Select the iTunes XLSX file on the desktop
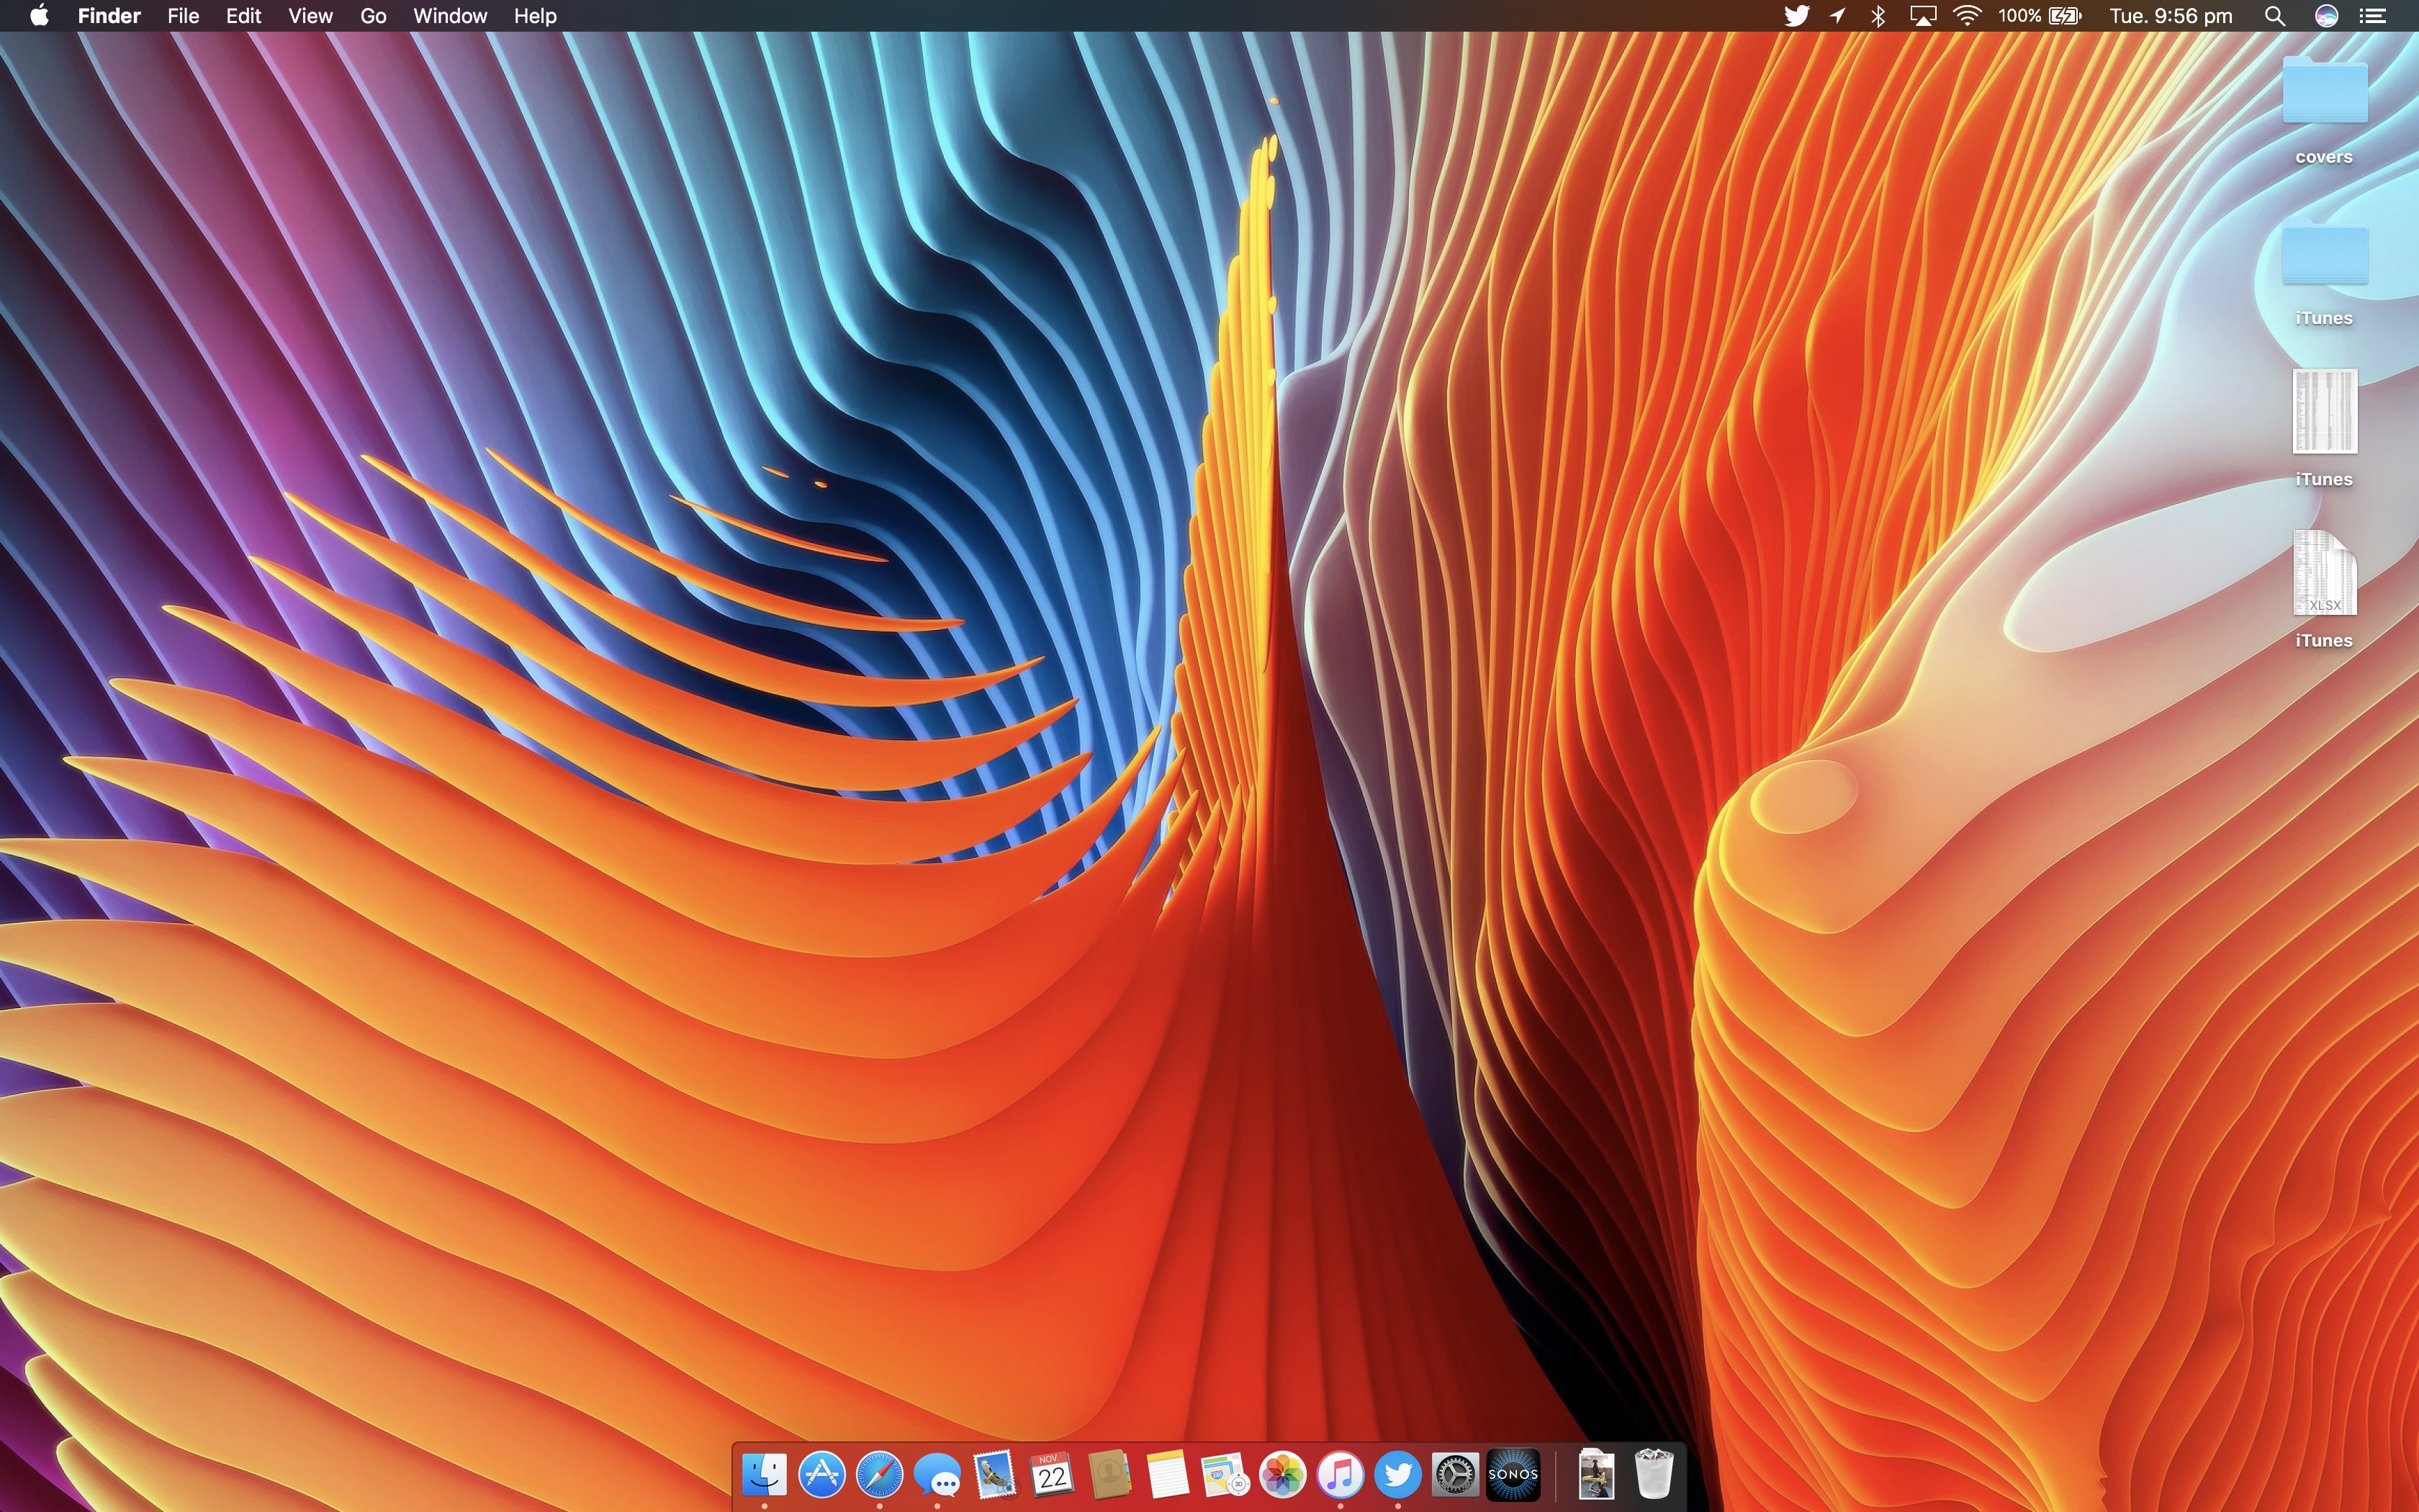This screenshot has width=2419, height=1512. tap(2324, 575)
